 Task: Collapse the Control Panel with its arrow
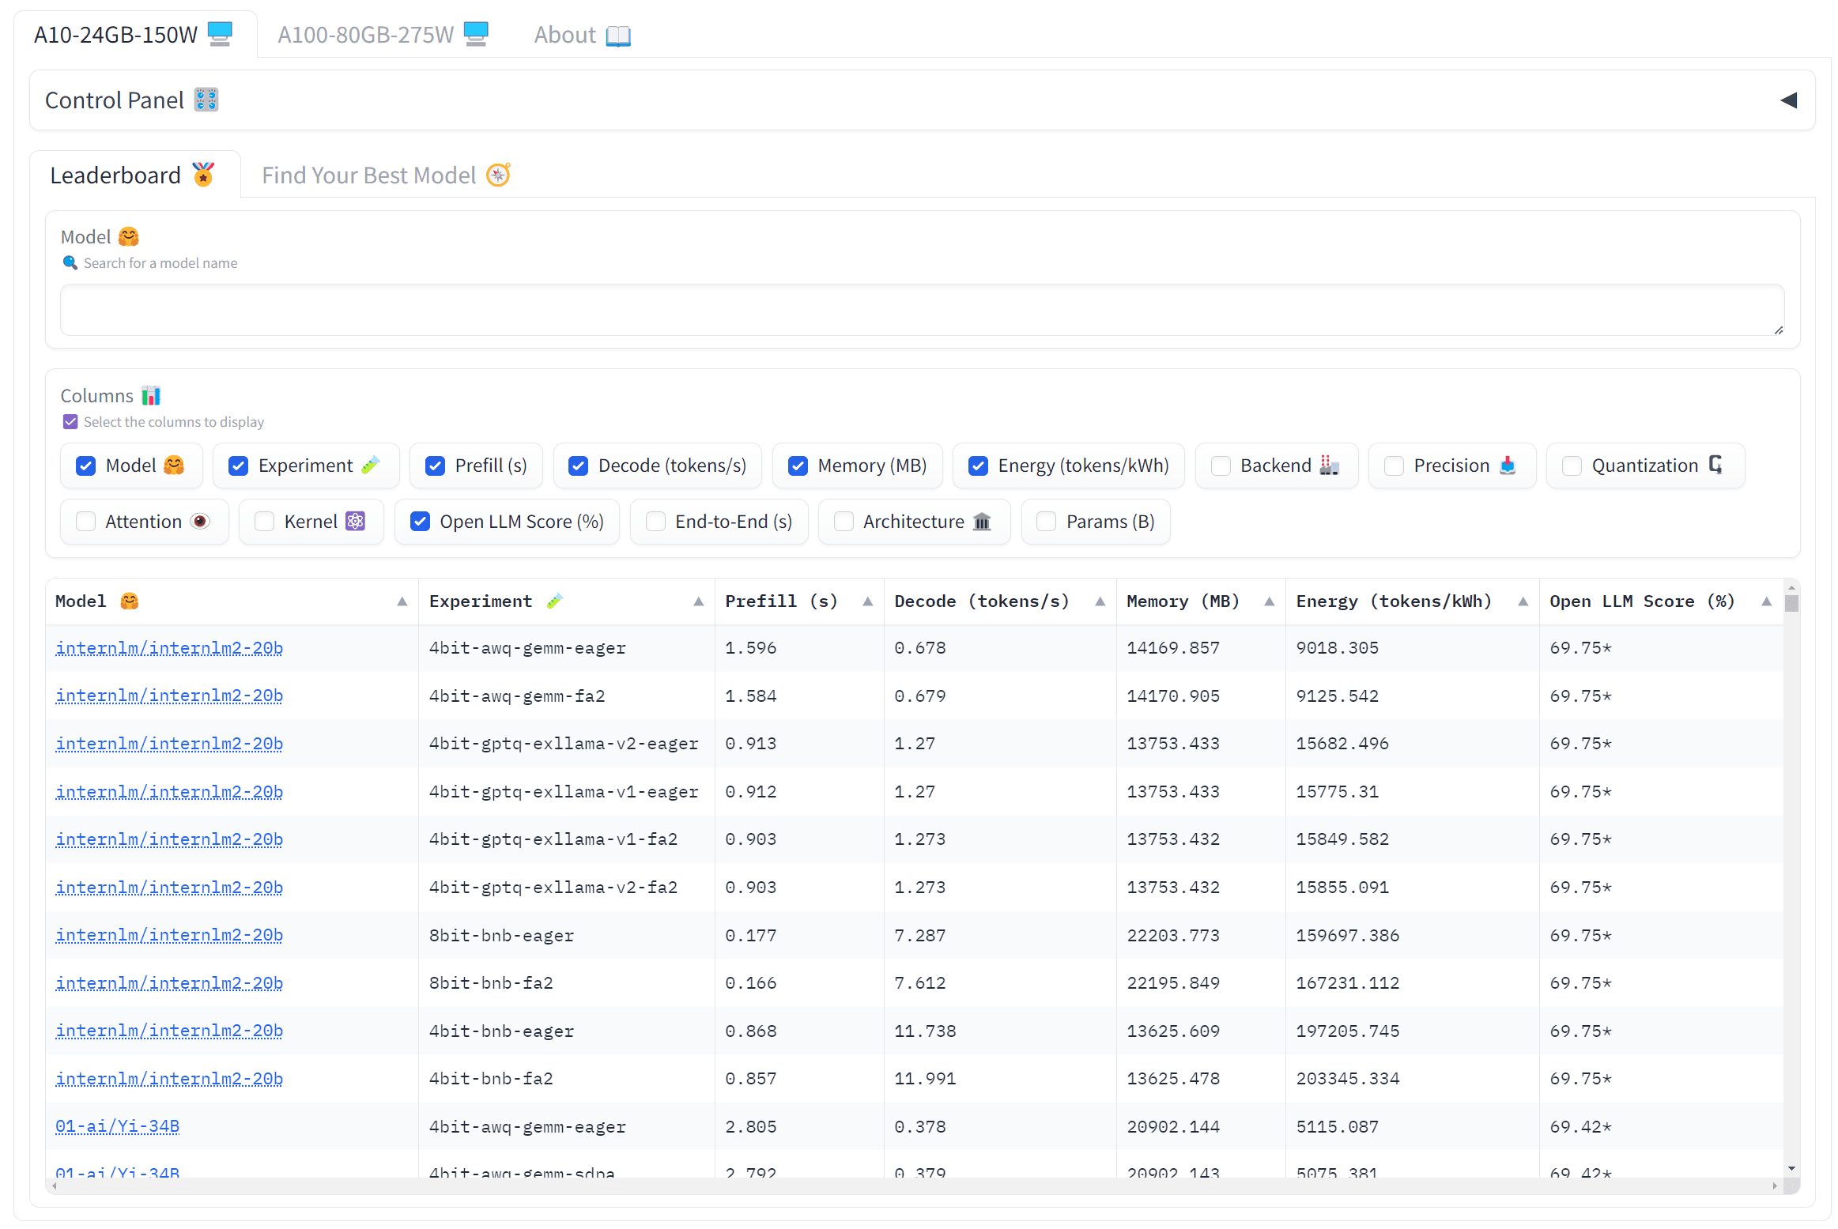pyautogui.click(x=1789, y=100)
